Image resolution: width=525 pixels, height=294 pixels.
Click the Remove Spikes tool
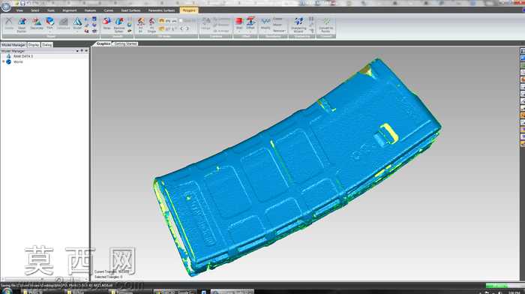pyautogui.click(x=119, y=25)
